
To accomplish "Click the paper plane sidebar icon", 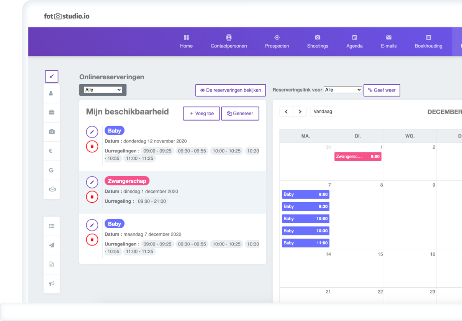I will (51, 245).
